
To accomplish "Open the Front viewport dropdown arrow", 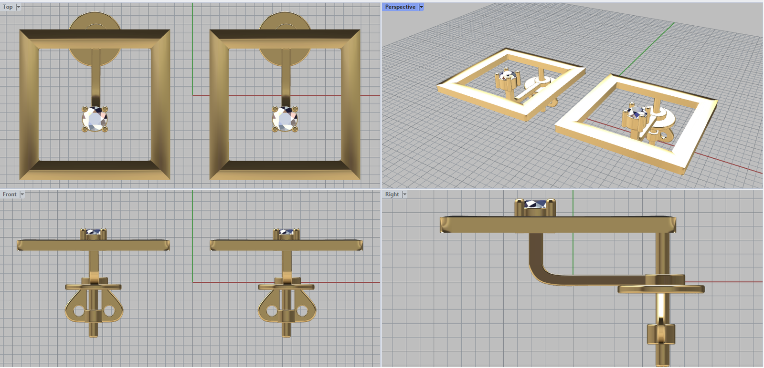I will click(x=22, y=194).
